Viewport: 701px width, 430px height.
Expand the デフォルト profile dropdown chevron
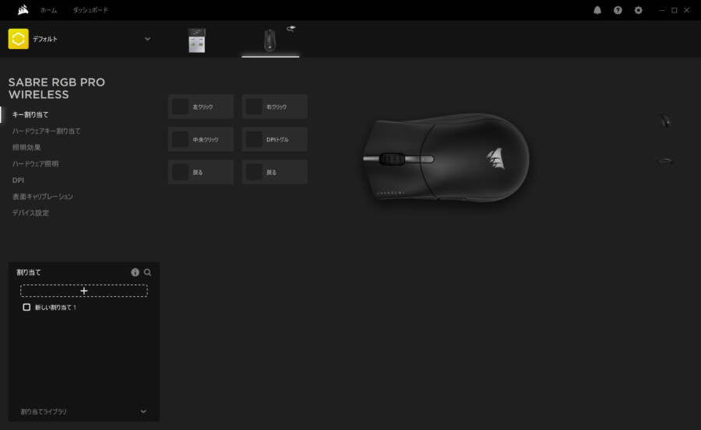point(147,39)
